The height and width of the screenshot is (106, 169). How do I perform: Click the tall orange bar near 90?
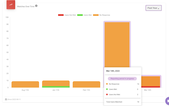(117, 45)
